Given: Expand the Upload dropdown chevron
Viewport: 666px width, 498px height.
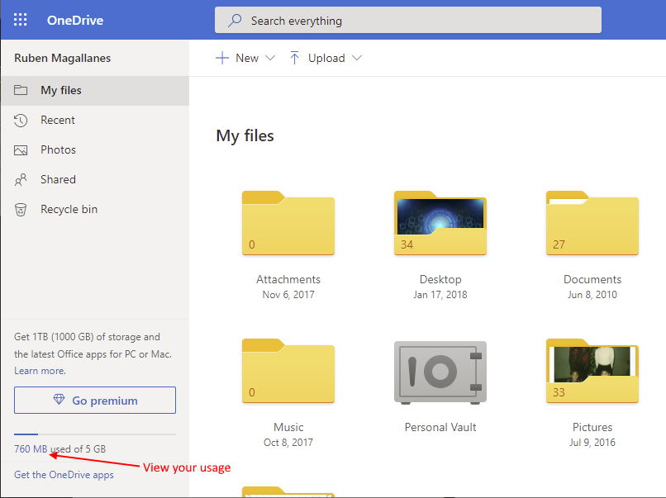Looking at the screenshot, I should coord(357,58).
